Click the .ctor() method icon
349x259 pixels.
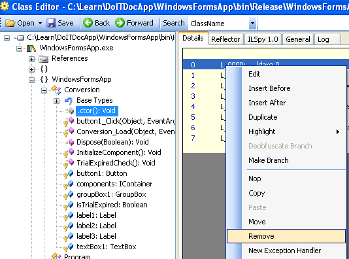[69, 111]
